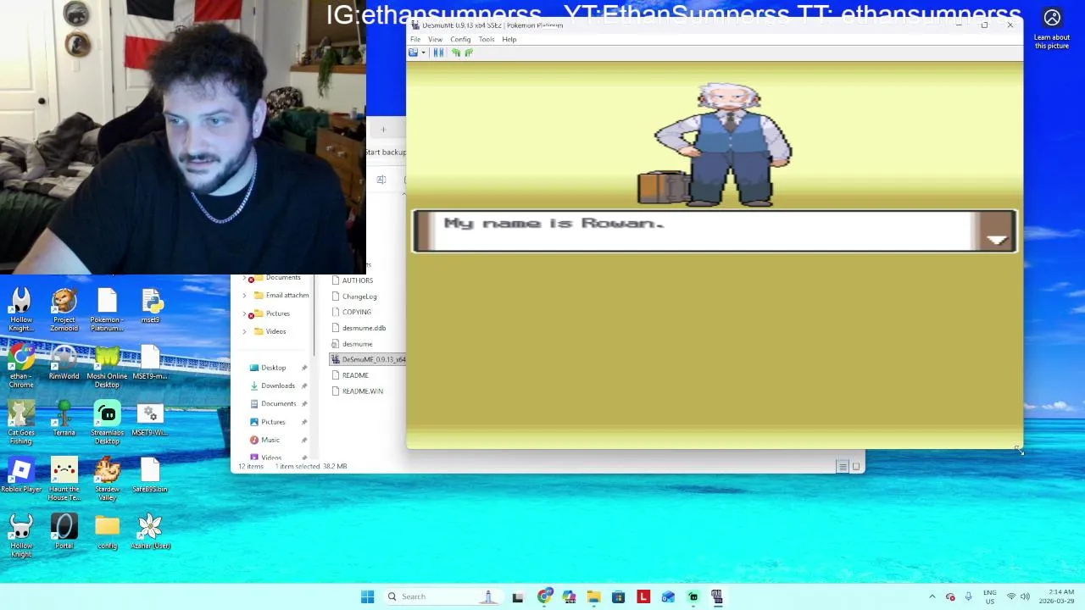The height and width of the screenshot is (610, 1085).
Task: Open RimWorld desktop shortcut
Action: pyautogui.click(x=64, y=363)
